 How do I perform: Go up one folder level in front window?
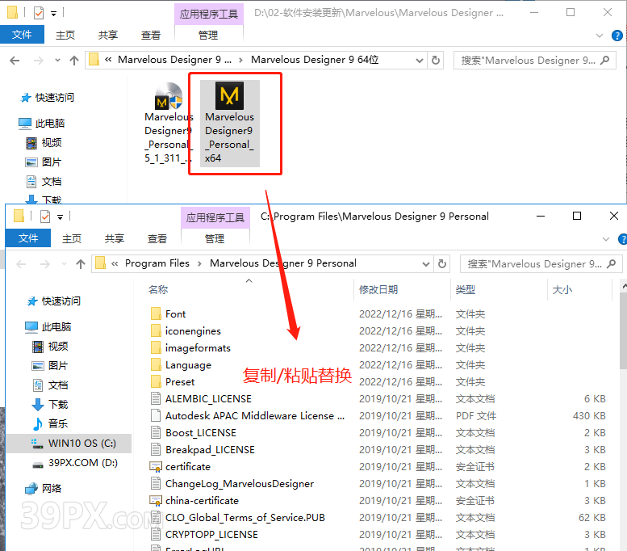point(81,264)
